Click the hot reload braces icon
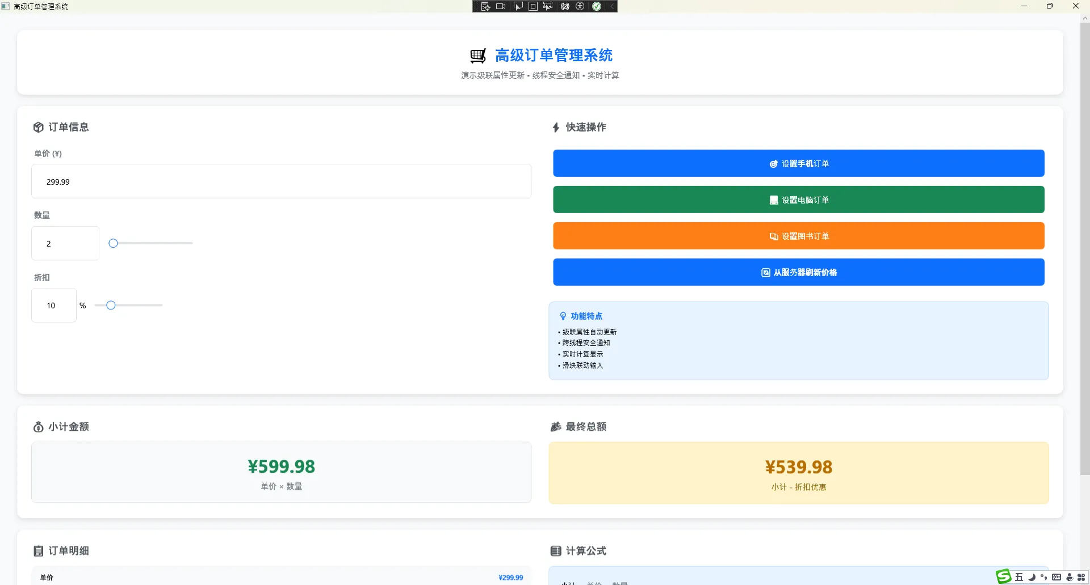Image resolution: width=1090 pixels, height=585 pixels. pos(565,6)
